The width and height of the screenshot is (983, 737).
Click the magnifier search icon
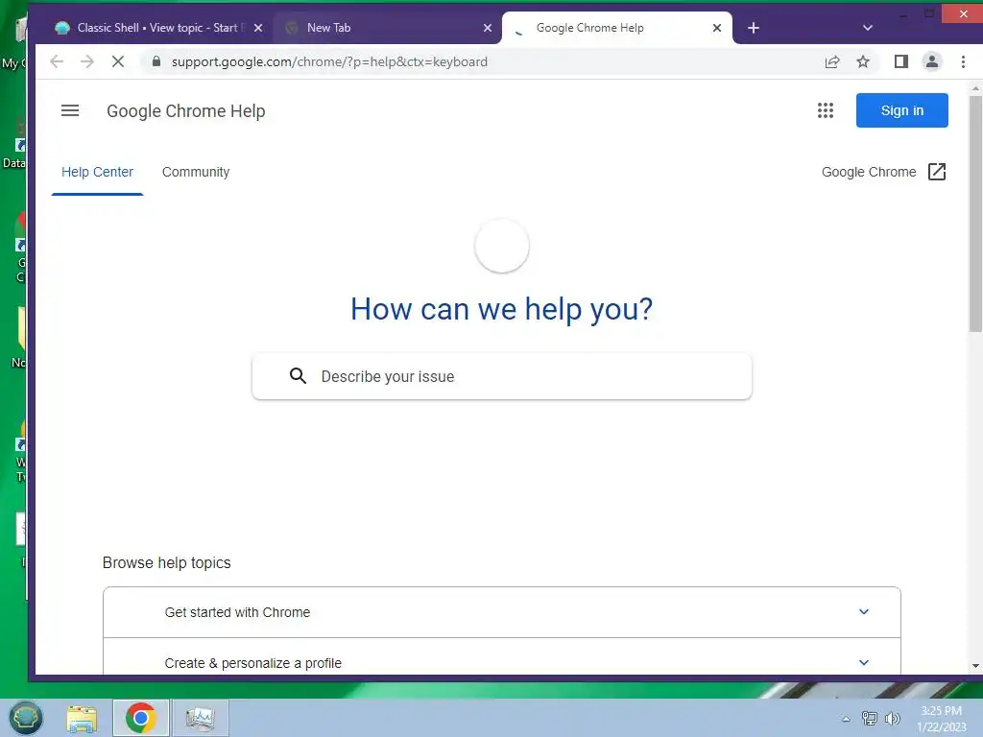coord(298,376)
